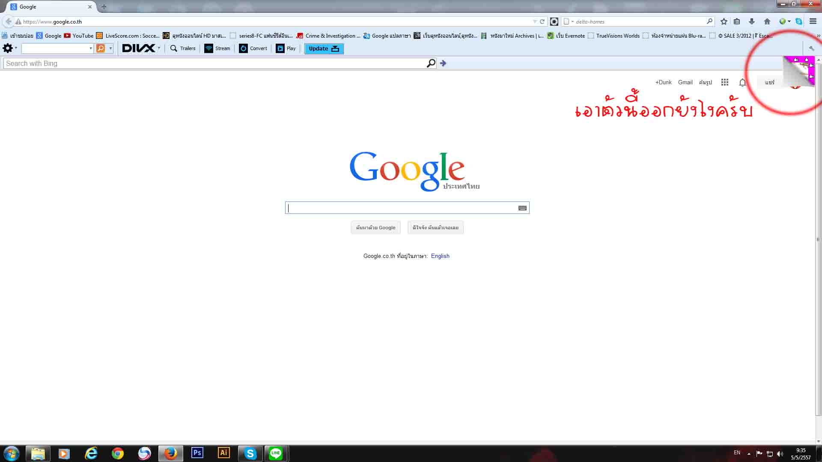This screenshot has height=462, width=822.
Task: Open the Firefox hamburger menu
Action: pos(813,21)
